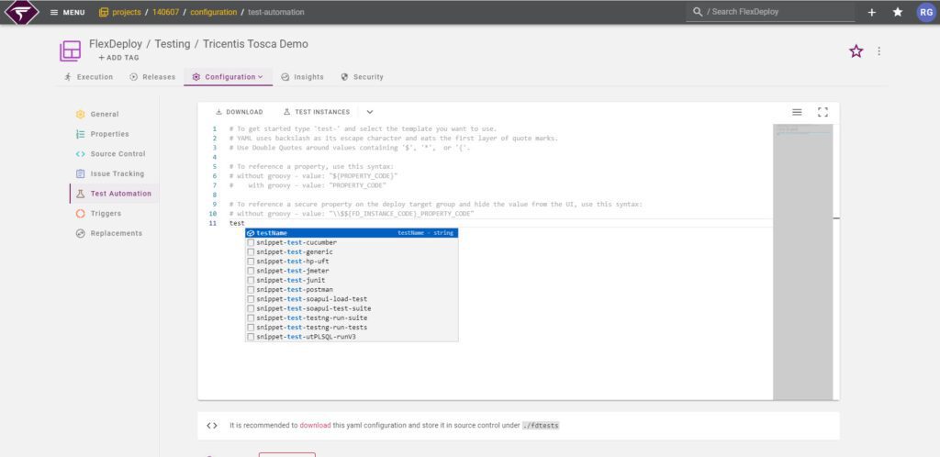
Task: Click the FlexDeploy logo icon
Action: (x=22, y=12)
